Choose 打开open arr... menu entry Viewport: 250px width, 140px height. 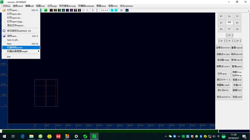[x=21, y=18]
